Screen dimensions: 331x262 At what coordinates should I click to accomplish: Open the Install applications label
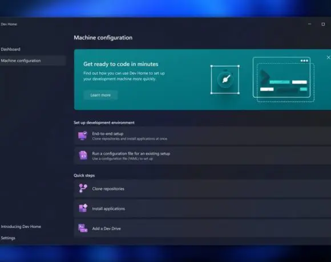pos(108,208)
